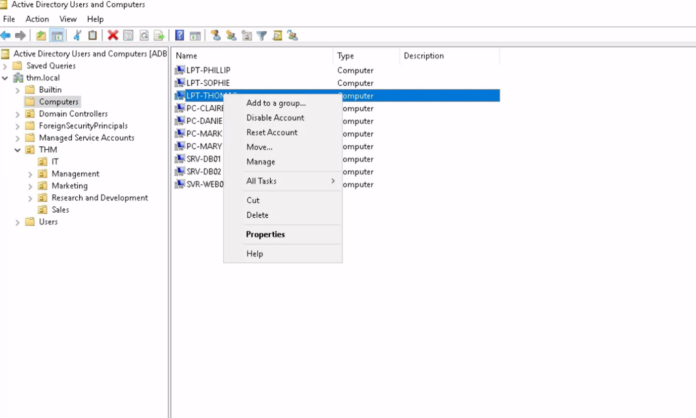Select the IT organizational unit
The image size is (696, 418).
pyautogui.click(x=55, y=162)
